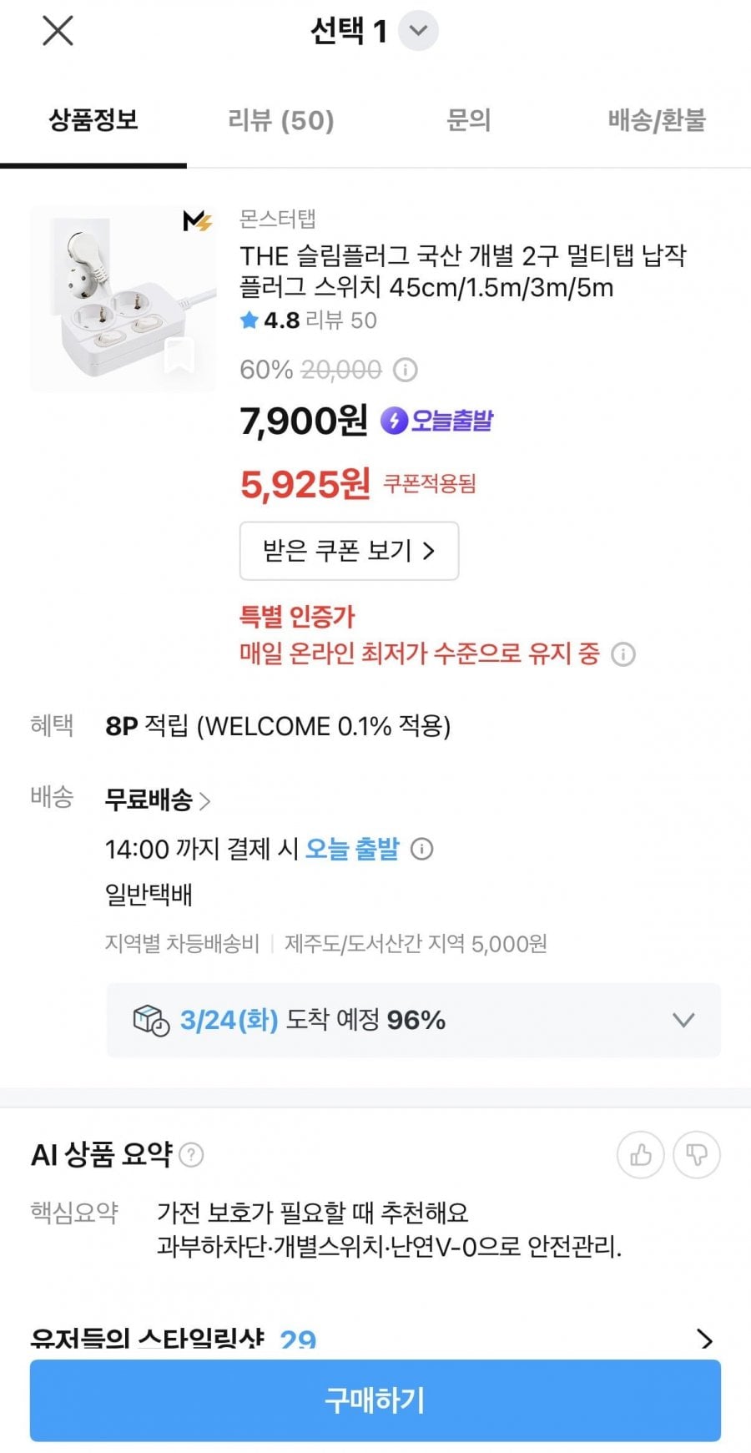Tap the 몬스터탭 brand name
751x1453 pixels.
click(277, 219)
